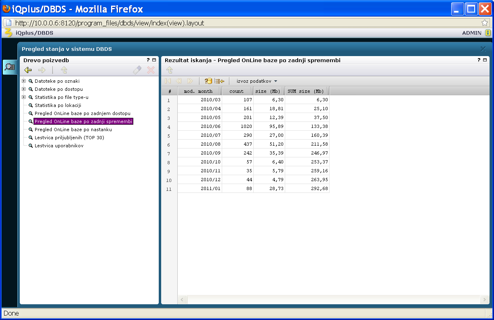This screenshot has width=494, height=320.
Task: Click the count cell 437
Action: [238, 144]
